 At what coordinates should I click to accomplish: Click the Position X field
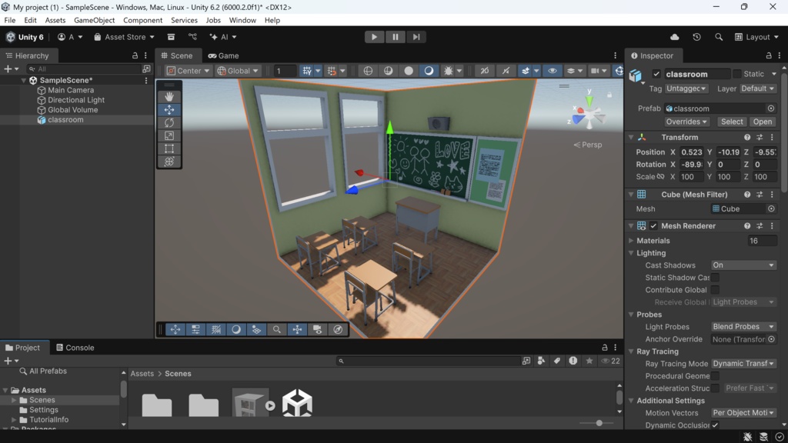[692, 152]
